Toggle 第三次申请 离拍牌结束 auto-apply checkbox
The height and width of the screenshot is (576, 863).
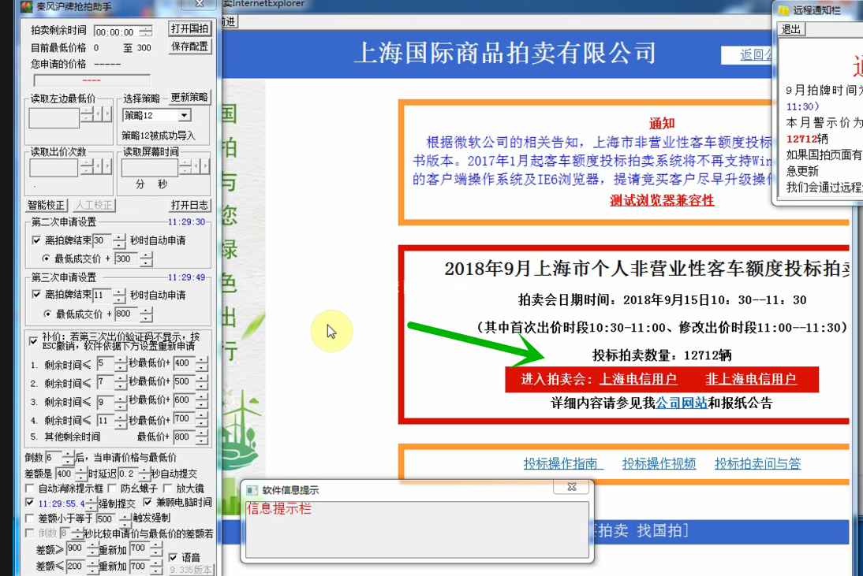tap(36, 295)
